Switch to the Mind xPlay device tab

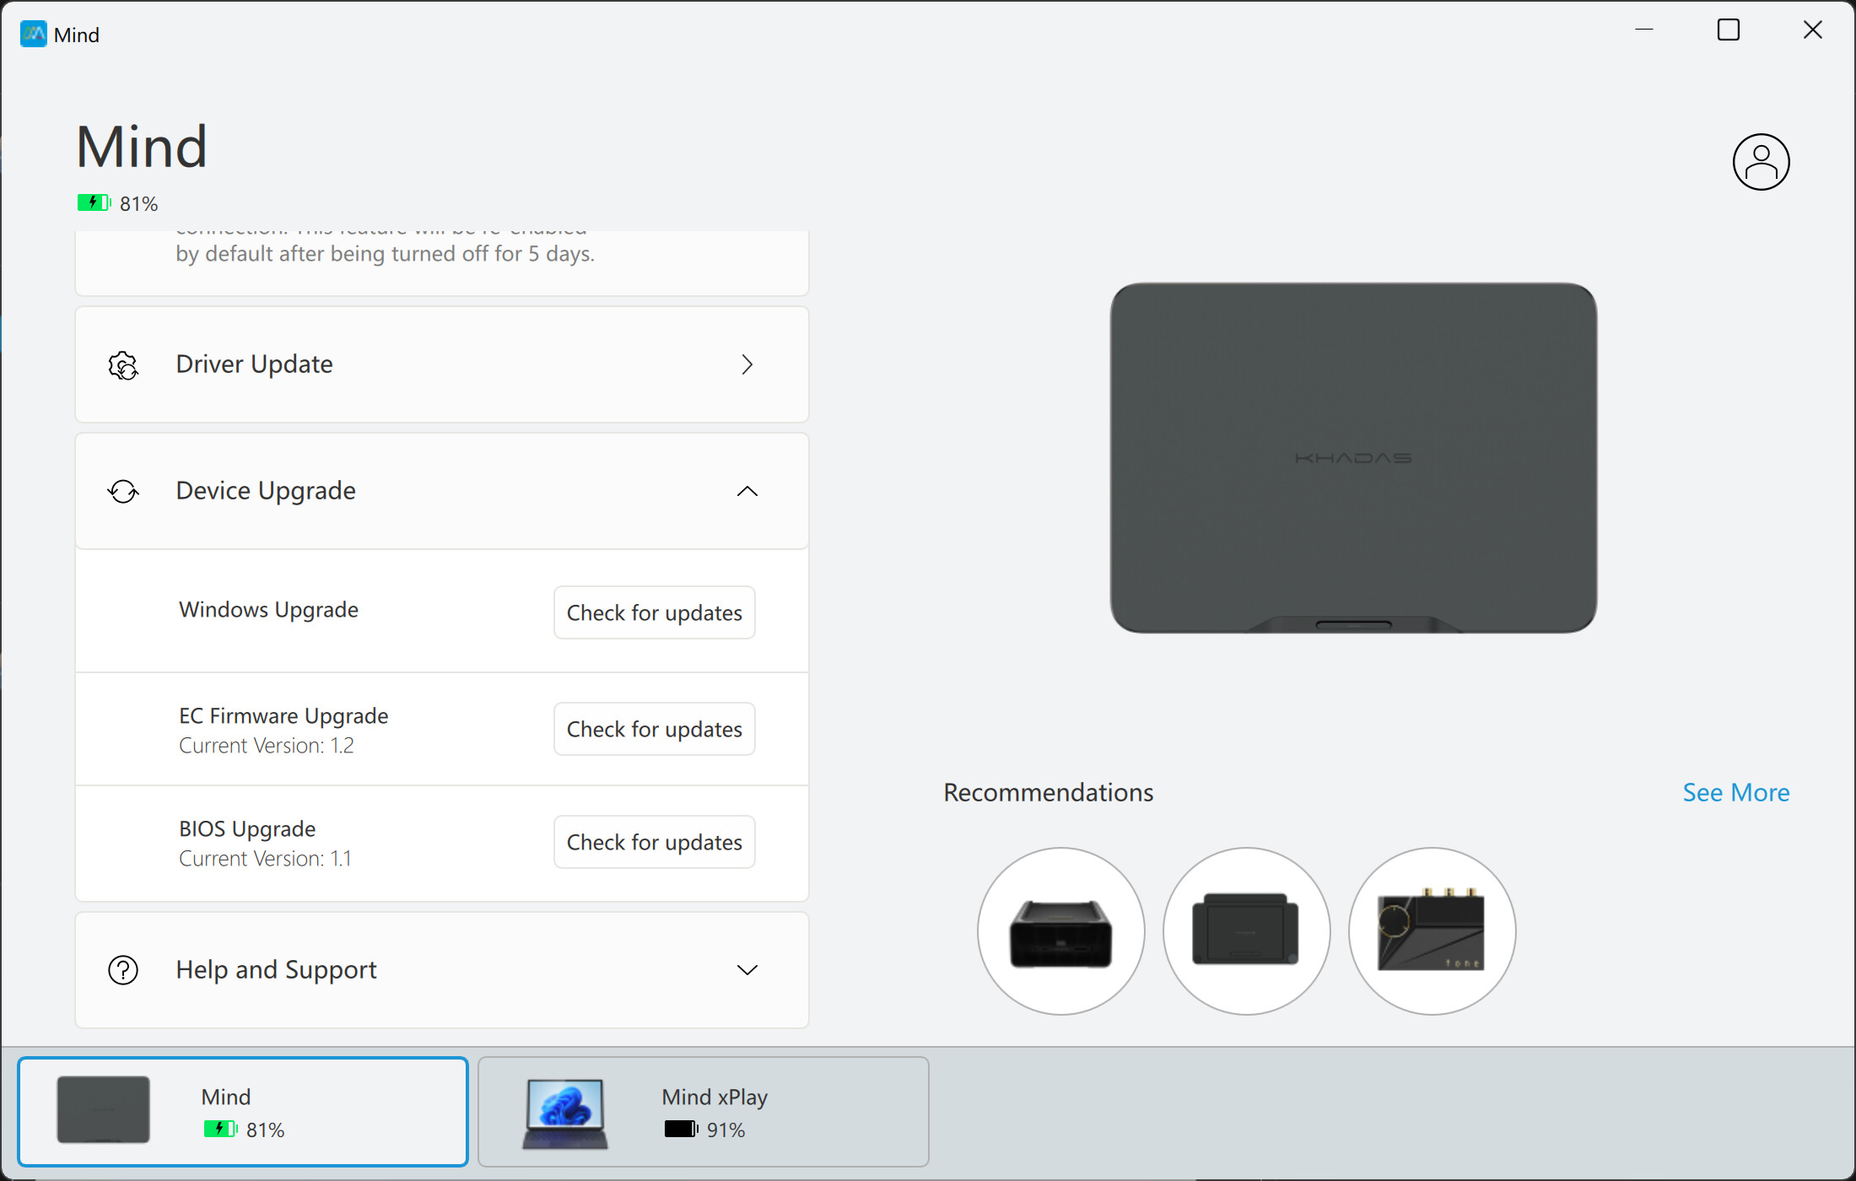[x=703, y=1112]
